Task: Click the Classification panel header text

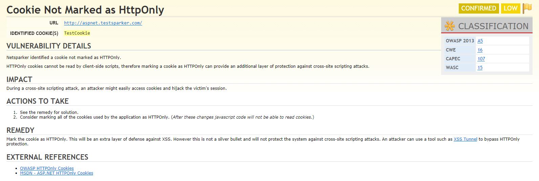Action: 493,26
